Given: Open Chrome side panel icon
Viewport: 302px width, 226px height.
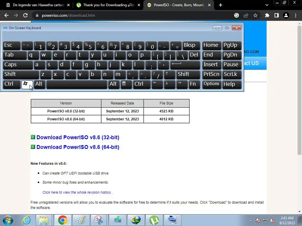Looking at the screenshot, I should [277, 15].
